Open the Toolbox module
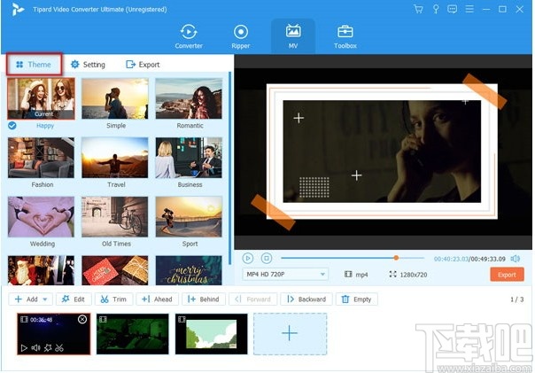Image resolution: width=535 pixels, height=373 pixels. 345,36
